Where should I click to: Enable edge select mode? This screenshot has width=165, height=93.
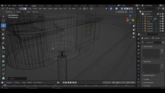pyautogui.click(x=23, y=9)
